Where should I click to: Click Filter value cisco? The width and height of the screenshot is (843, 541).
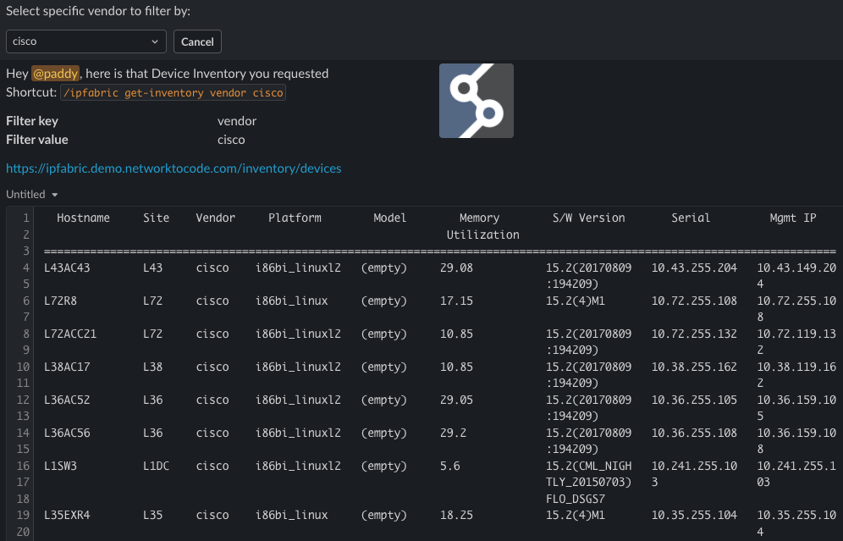[x=231, y=140]
